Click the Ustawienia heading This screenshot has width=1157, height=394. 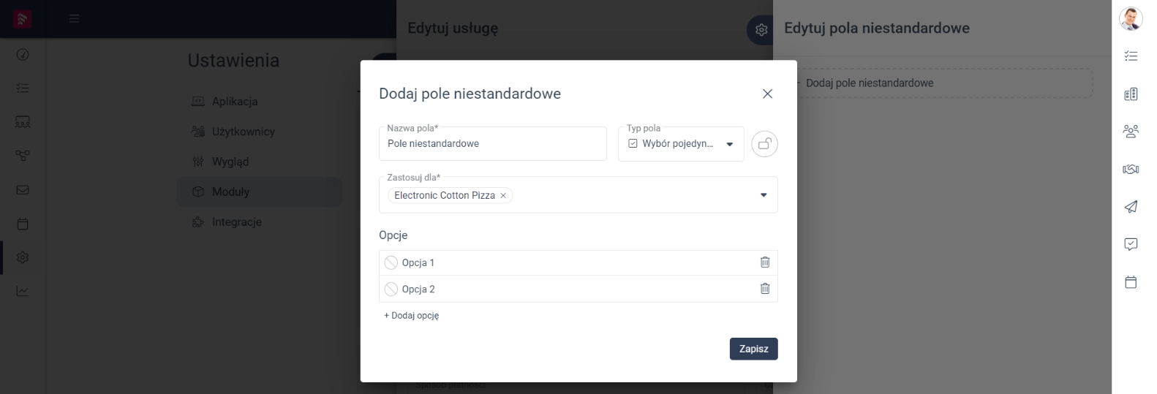pos(233,61)
